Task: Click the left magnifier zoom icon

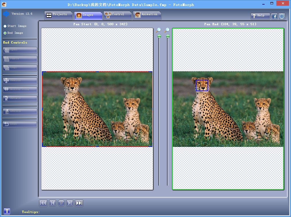Action: click(x=158, y=30)
